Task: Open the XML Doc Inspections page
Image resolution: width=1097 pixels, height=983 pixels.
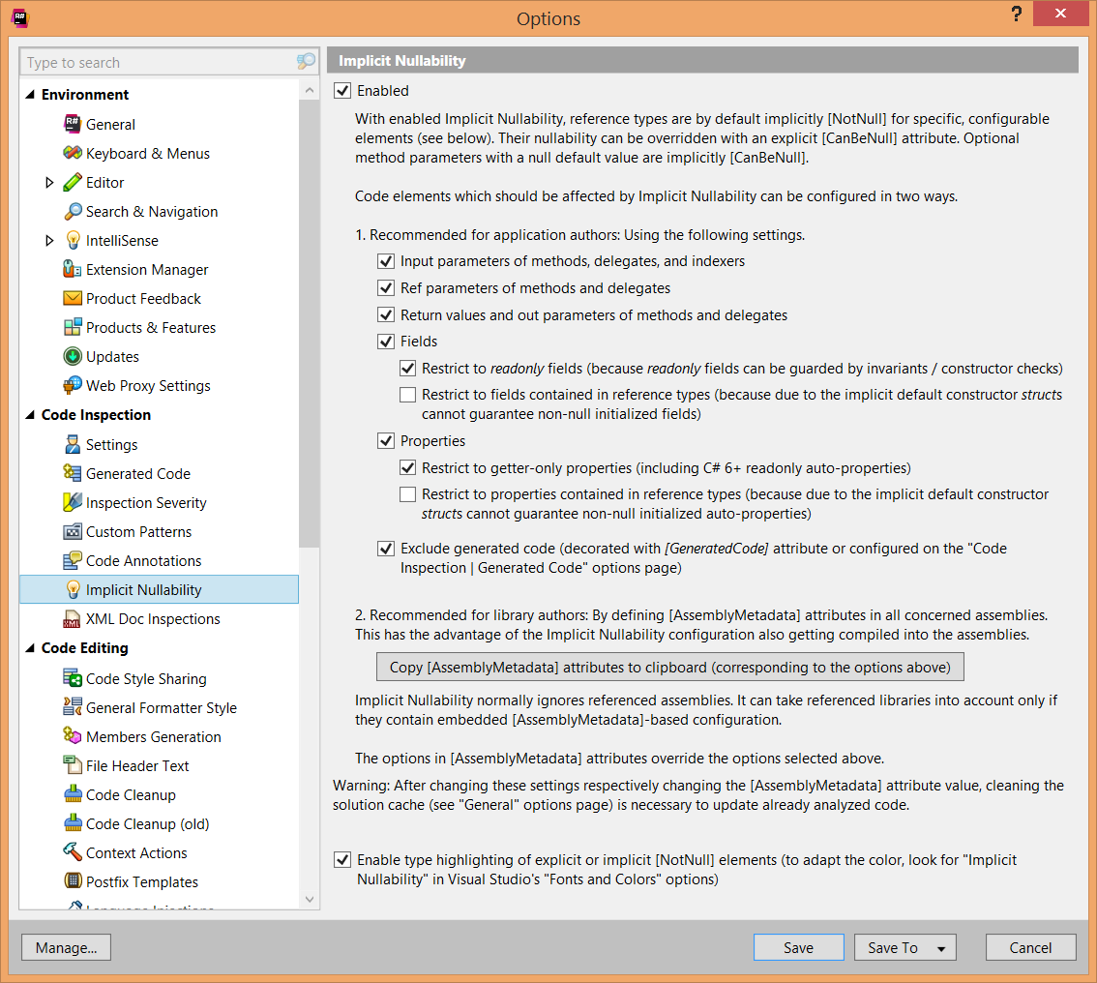Action: click(x=153, y=618)
